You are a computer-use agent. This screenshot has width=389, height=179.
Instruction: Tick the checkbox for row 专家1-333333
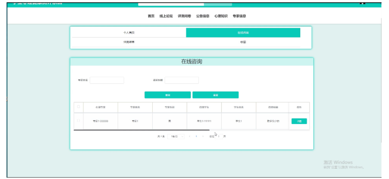[x=78, y=121]
